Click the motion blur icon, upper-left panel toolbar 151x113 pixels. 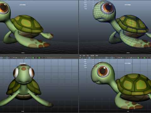[x=16, y=58]
